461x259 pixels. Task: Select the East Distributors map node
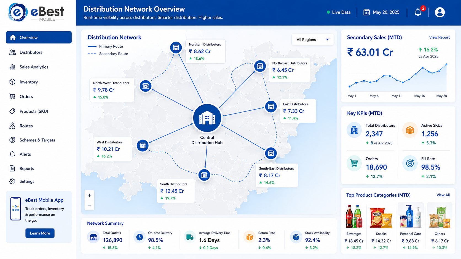point(271,107)
